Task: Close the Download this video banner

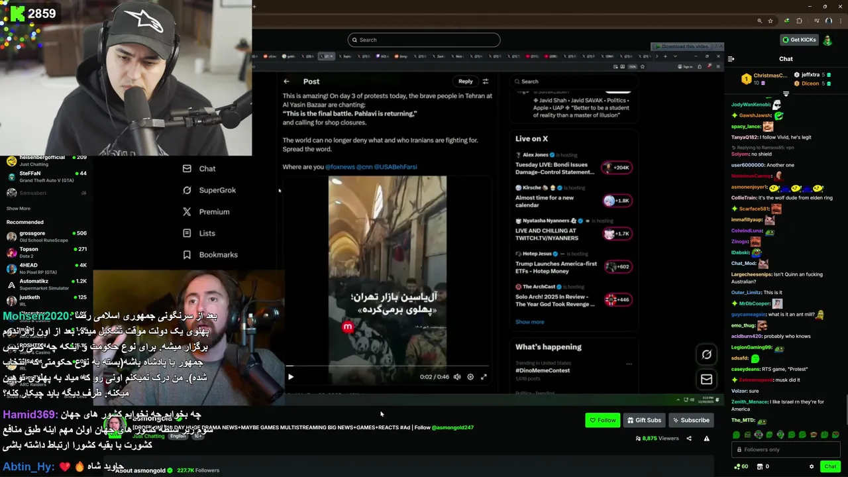Action: pyautogui.click(x=720, y=46)
